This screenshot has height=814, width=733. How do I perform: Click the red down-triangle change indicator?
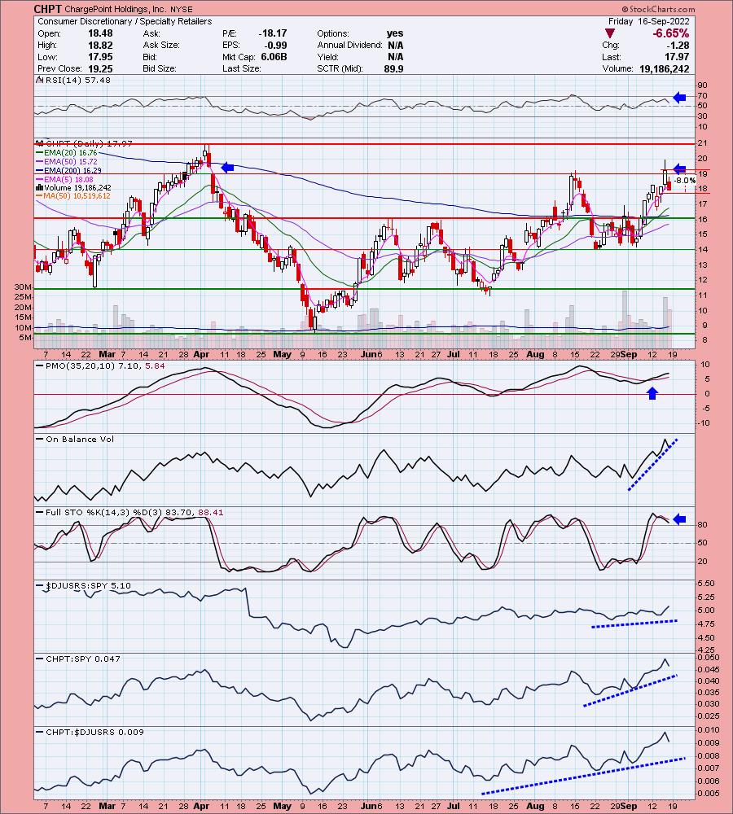[x=610, y=33]
